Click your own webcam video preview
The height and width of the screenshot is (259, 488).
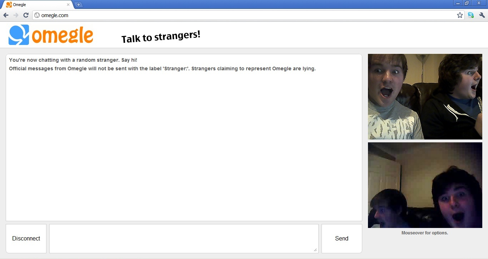click(x=425, y=185)
